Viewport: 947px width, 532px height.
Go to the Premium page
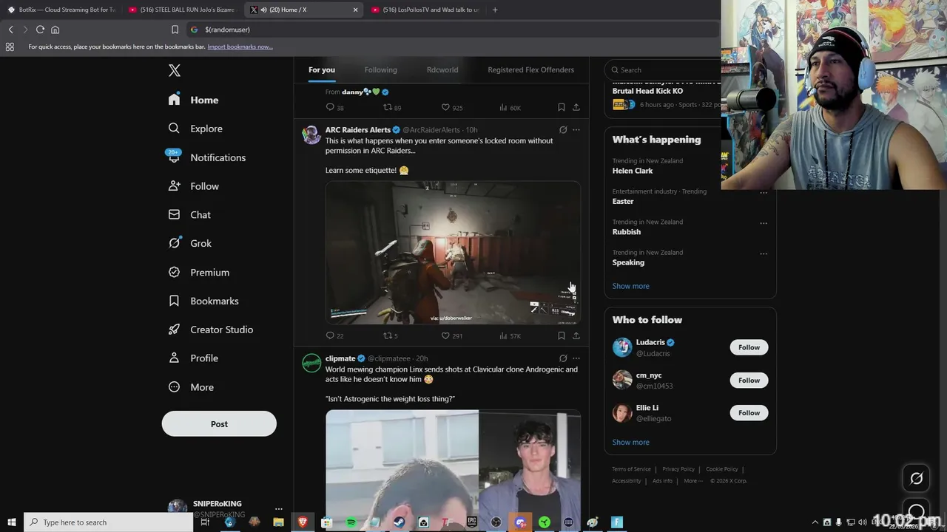tap(199, 272)
